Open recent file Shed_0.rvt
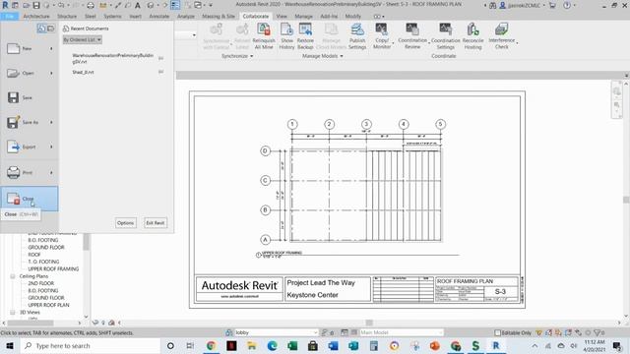 pyautogui.click(x=83, y=72)
